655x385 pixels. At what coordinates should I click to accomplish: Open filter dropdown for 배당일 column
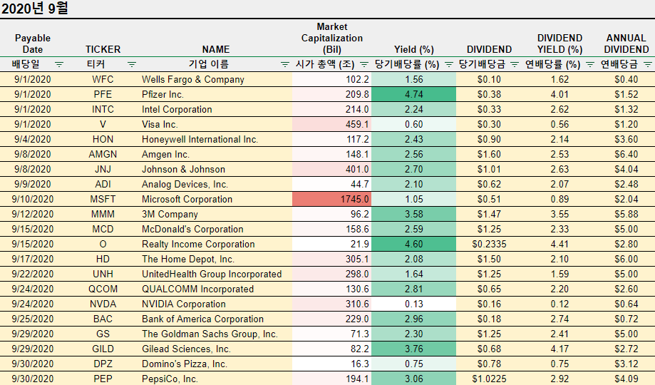click(x=59, y=64)
